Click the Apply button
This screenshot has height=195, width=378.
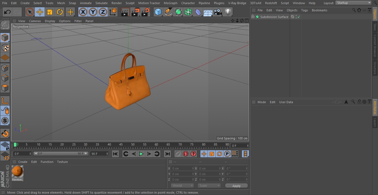click(236, 186)
